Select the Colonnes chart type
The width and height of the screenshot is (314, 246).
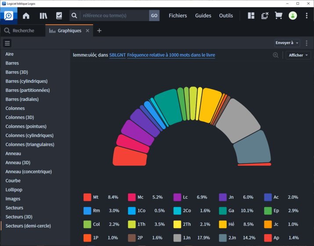15,108
